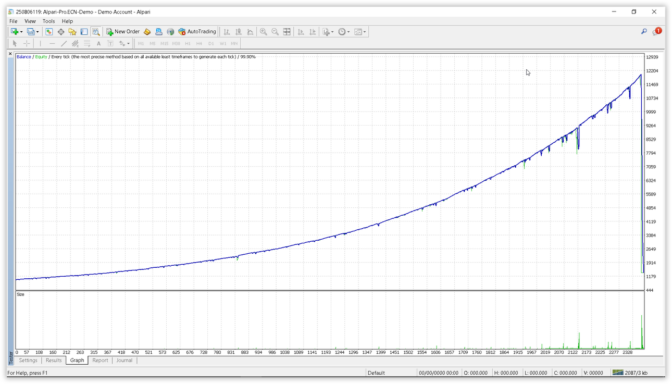Select the Cursor arrow tool
Viewport: 672px width, 384px height.
pyautogui.click(x=15, y=44)
